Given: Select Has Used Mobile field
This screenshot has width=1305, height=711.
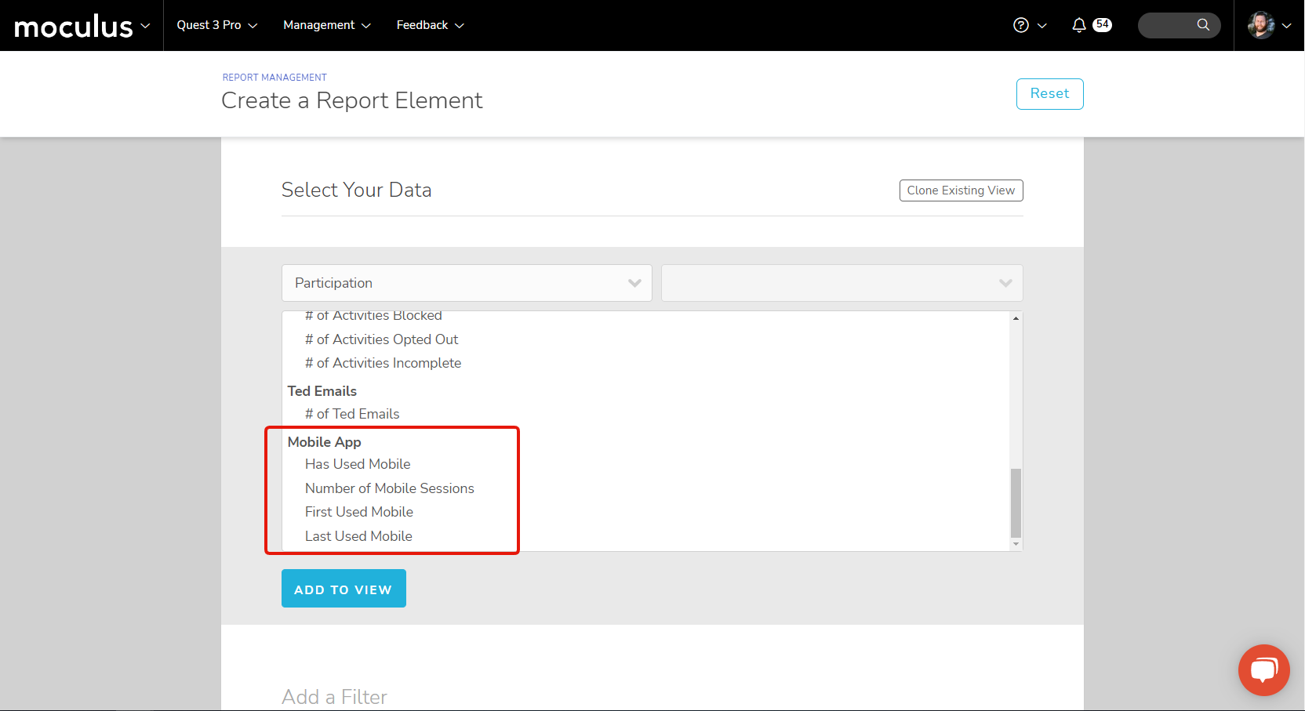Looking at the screenshot, I should coord(358,464).
